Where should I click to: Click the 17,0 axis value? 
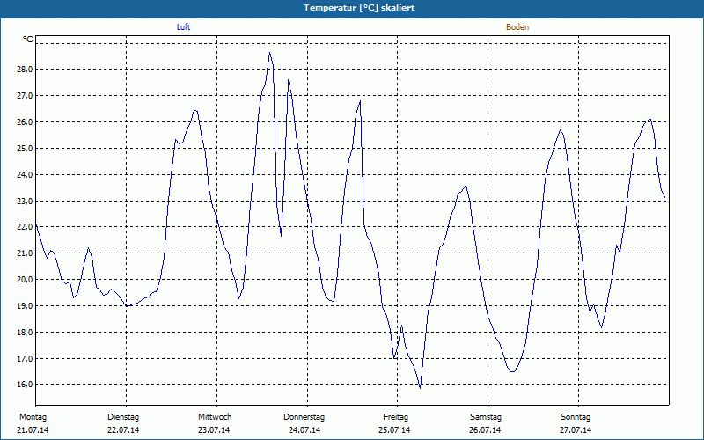25,359
